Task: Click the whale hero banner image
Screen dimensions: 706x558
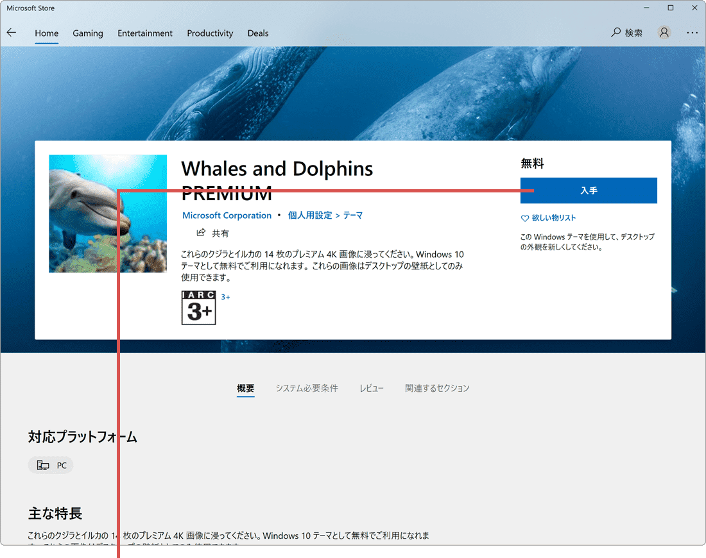Action: click(353, 93)
